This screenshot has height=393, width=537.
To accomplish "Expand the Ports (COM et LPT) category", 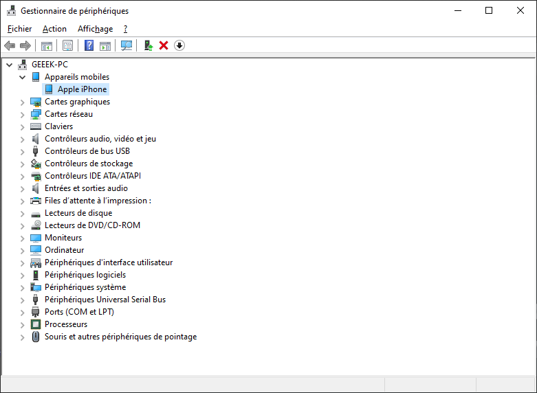I will [x=22, y=312].
